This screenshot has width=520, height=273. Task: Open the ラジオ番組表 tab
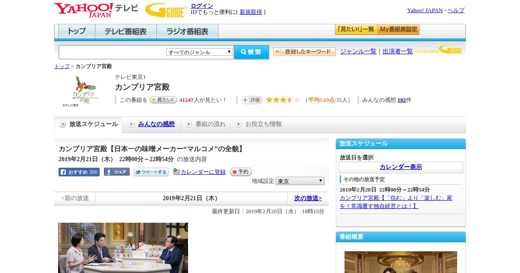pyautogui.click(x=187, y=32)
